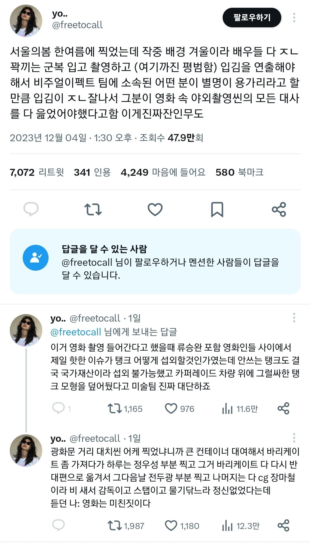
Task: Open the 341 인용 quotes list
Action: tap(92, 172)
